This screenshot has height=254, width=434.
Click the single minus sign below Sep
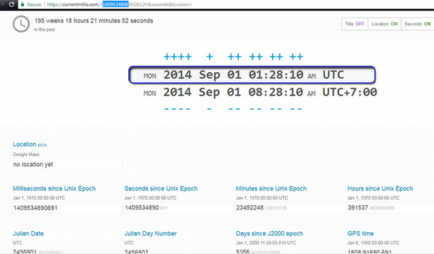coord(210,109)
